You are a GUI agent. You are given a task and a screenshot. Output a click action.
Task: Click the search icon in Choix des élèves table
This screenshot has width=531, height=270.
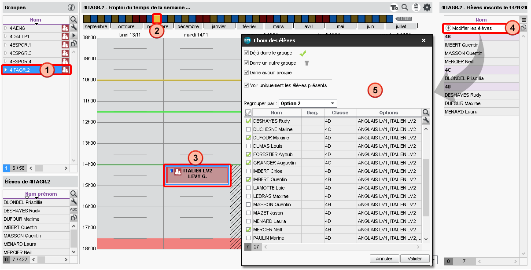pos(426,113)
